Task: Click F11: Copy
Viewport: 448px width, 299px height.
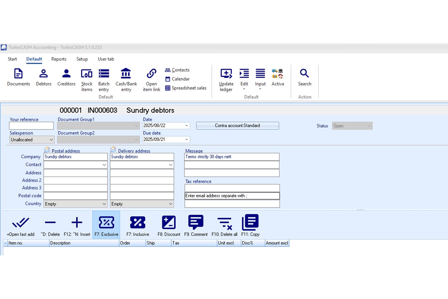Action: (250, 226)
